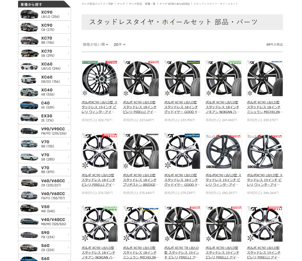This screenshot has height=261, width=302.
Task: Select the XC40 XB car image
Action: click(29, 92)
